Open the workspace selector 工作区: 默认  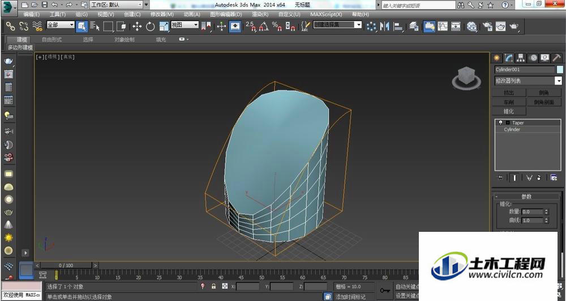116,5
